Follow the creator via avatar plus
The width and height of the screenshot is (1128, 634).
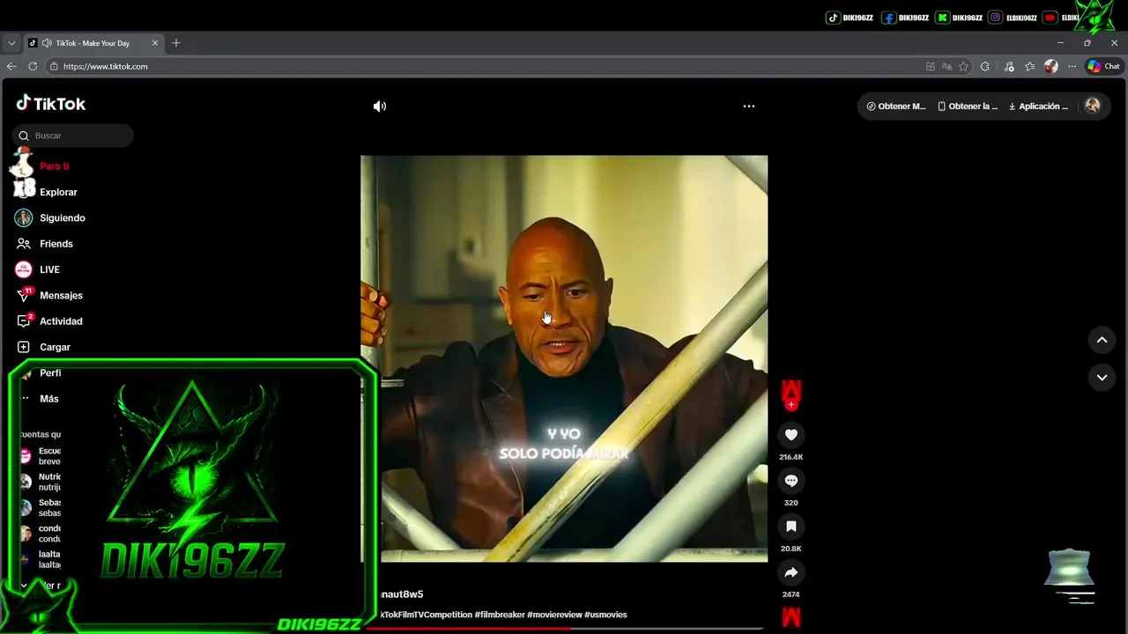791,405
